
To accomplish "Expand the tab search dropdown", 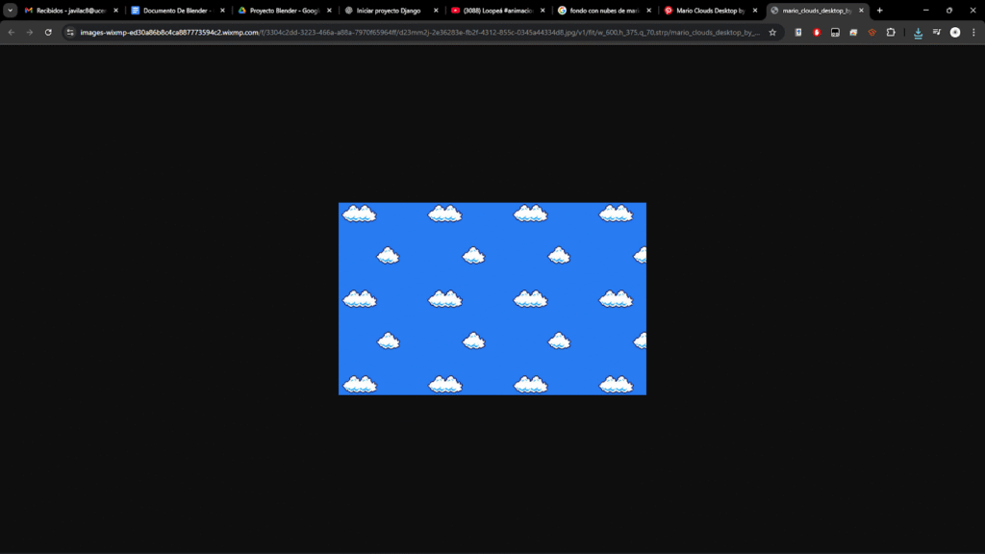I will point(10,10).
